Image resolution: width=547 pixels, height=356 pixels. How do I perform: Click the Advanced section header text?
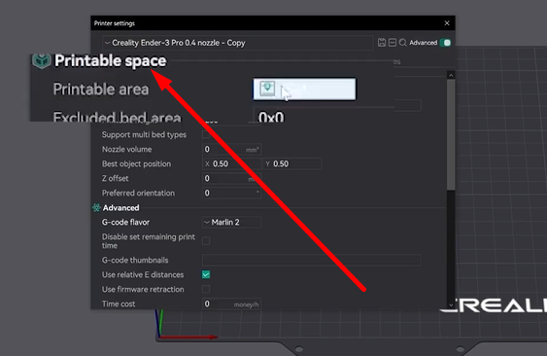[121, 208]
